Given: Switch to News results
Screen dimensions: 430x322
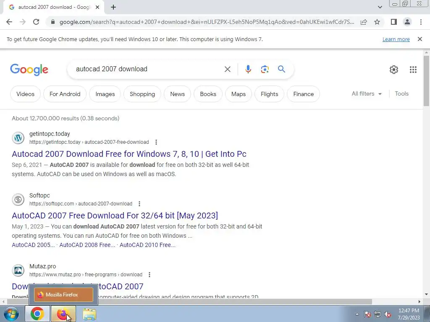Looking at the screenshot, I should pos(178,94).
